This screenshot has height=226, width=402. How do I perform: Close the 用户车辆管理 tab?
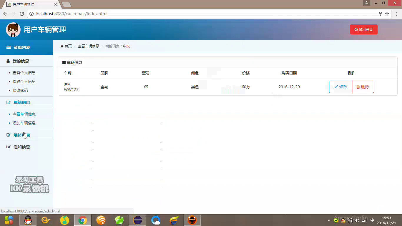point(56,4)
